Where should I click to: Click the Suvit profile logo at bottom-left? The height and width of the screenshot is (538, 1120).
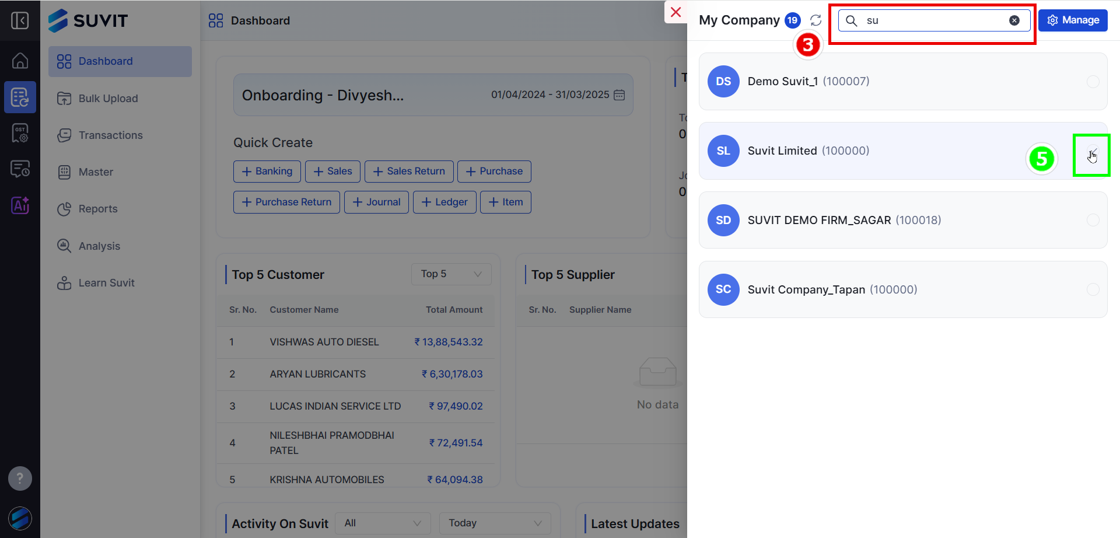coord(20,518)
